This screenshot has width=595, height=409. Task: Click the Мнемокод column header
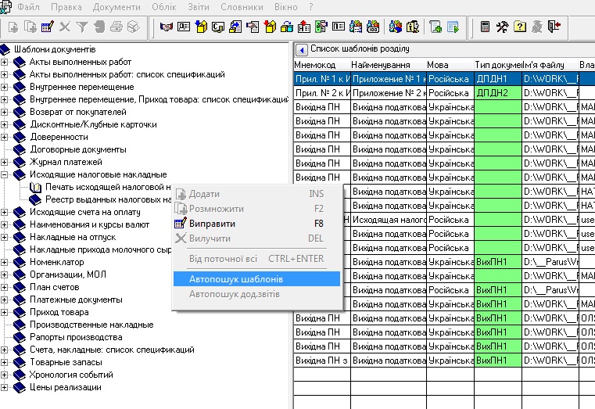click(x=316, y=64)
